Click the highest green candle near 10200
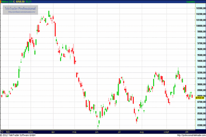206x137 pixels. pos(49,14)
